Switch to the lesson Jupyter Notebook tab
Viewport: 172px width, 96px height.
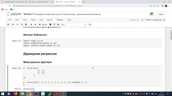(x=41, y=2)
